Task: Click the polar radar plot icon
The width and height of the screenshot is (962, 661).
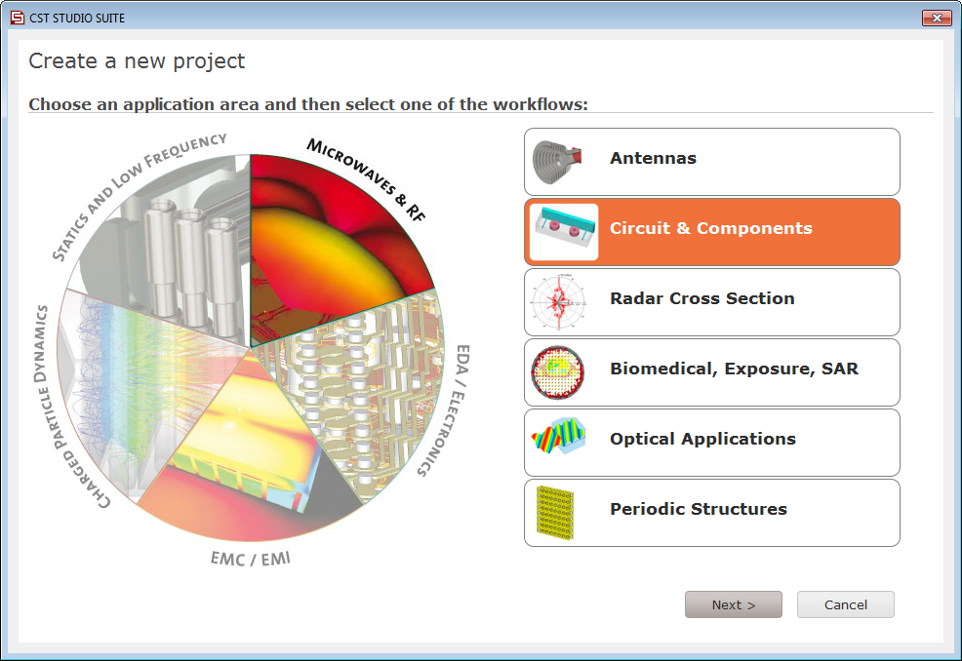Action: click(558, 301)
